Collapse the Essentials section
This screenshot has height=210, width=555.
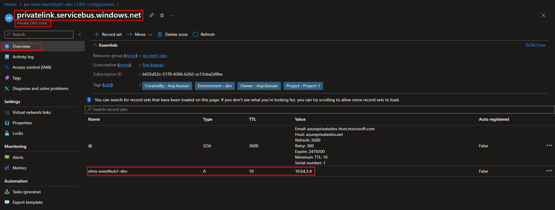(x=105, y=45)
